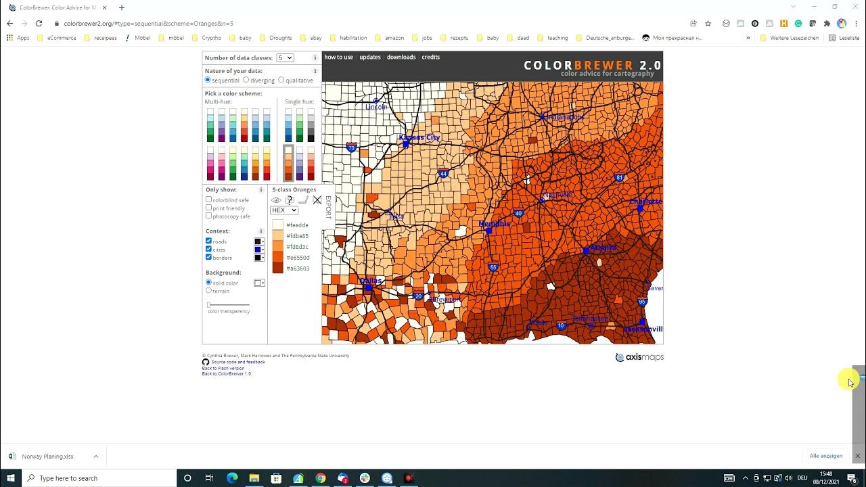
Task: Open number of data classes dropdown
Action: (x=285, y=58)
